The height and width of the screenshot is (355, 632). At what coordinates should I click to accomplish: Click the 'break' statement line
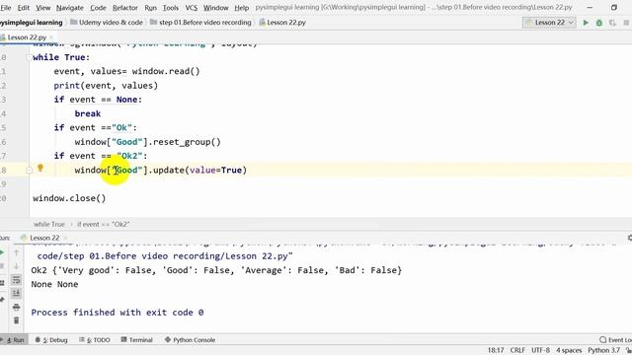pyautogui.click(x=88, y=114)
